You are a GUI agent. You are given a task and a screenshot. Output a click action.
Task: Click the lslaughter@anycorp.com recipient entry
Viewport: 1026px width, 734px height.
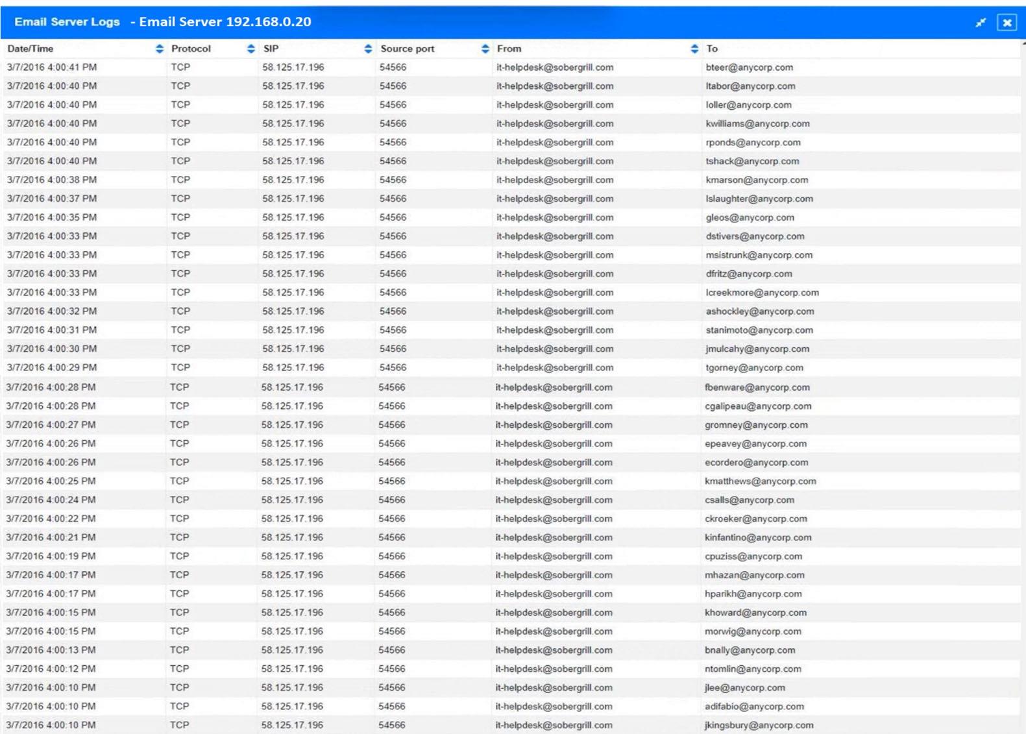click(x=759, y=199)
